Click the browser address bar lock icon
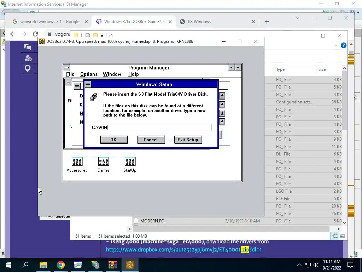The width and height of the screenshot is (362, 272). (49, 34)
